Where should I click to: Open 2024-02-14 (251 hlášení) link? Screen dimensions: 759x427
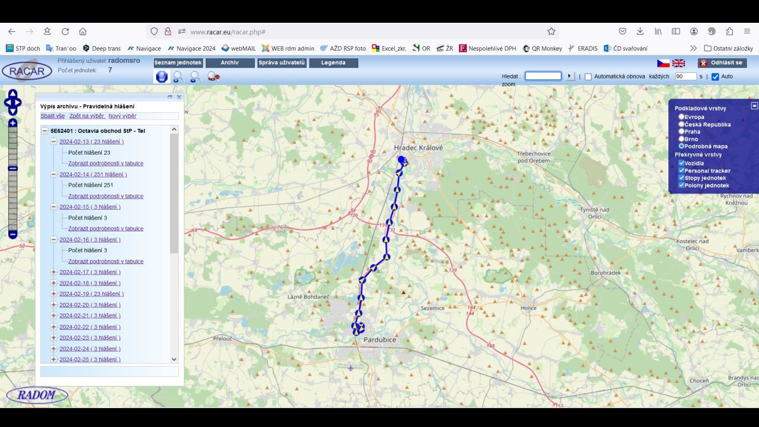pyautogui.click(x=93, y=174)
